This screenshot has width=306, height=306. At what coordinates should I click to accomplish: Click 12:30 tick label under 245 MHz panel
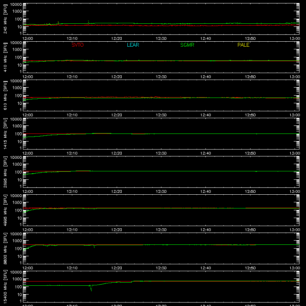[161, 39]
